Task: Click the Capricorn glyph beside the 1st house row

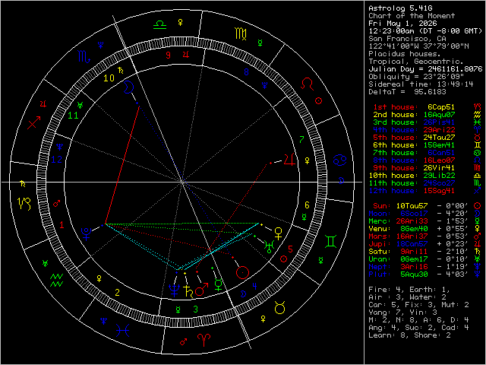Action: tap(478, 107)
